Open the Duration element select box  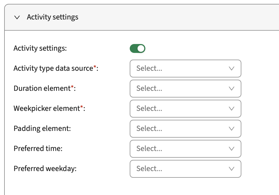point(181,89)
